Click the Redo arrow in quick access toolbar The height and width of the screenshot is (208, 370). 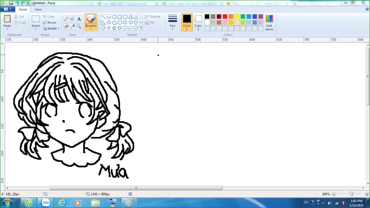pyautogui.click(x=23, y=3)
